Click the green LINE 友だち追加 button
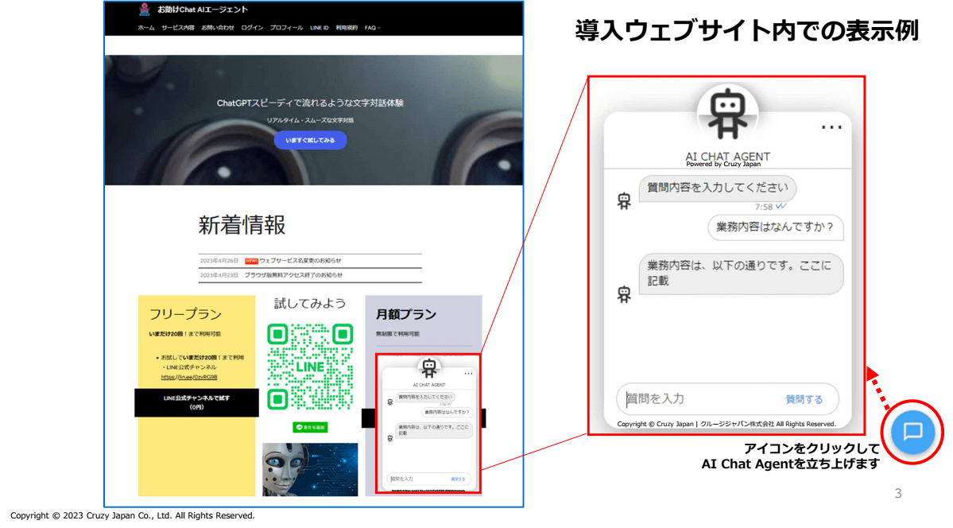The height and width of the screenshot is (528, 953). tap(310, 428)
